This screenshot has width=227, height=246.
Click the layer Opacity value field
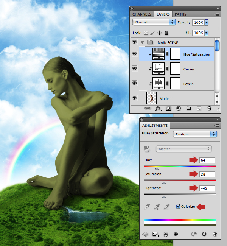[x=199, y=22]
